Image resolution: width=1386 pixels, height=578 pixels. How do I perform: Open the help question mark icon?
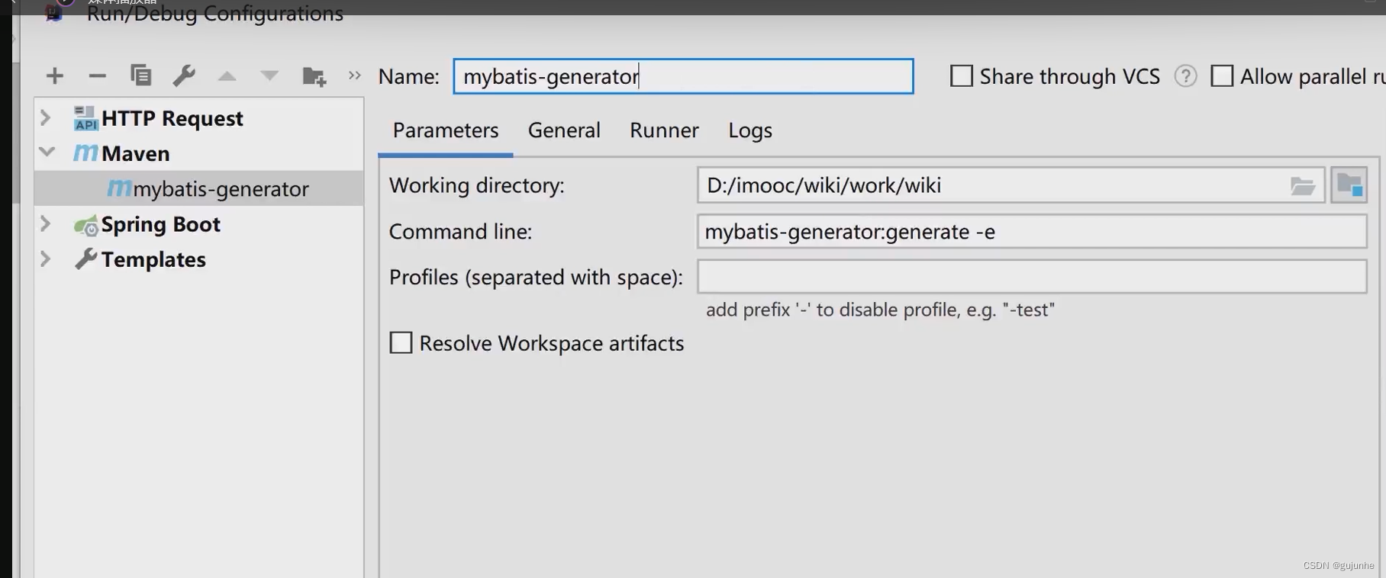(1185, 76)
